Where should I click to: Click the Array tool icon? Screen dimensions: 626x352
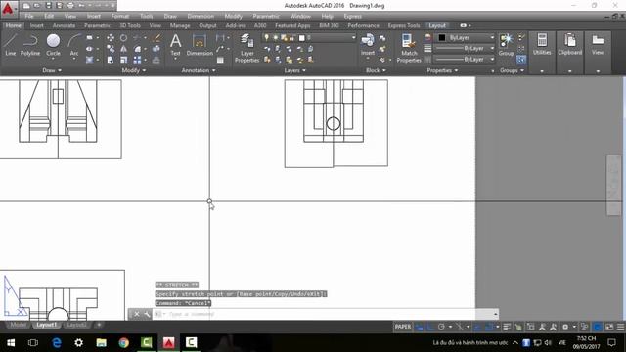pos(137,60)
